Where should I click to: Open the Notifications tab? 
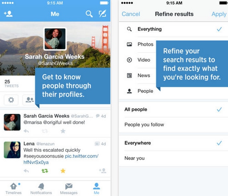(41, 189)
